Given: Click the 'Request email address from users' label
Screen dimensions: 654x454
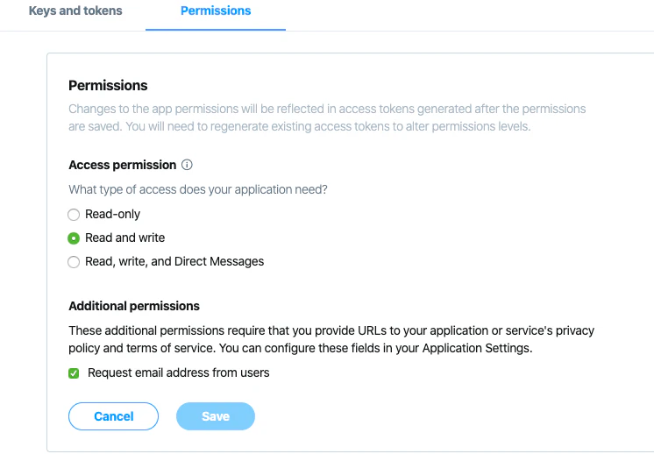Looking at the screenshot, I should click(179, 372).
